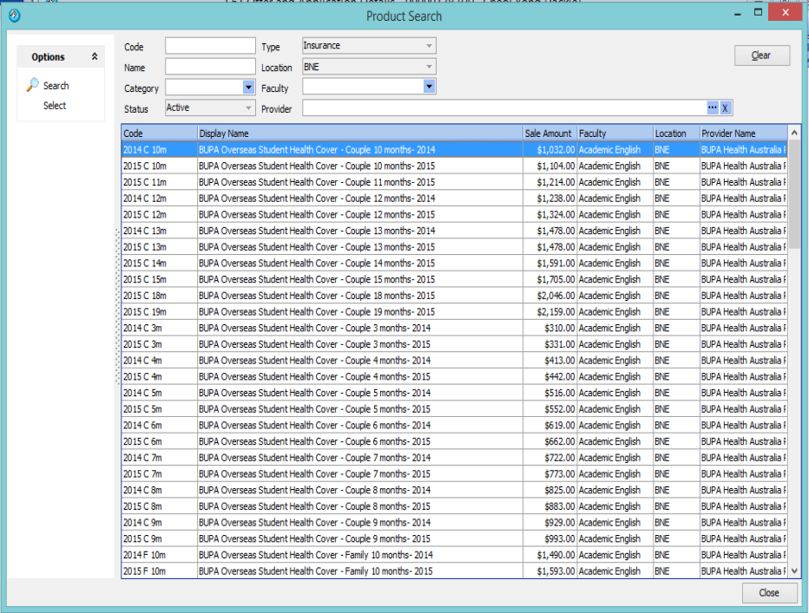Open the Type dropdown showing Insurance

pyautogui.click(x=429, y=46)
